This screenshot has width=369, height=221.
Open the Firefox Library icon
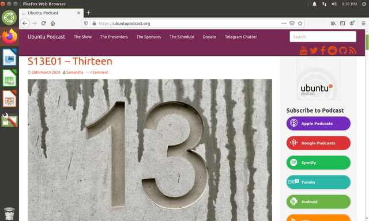[333, 23]
